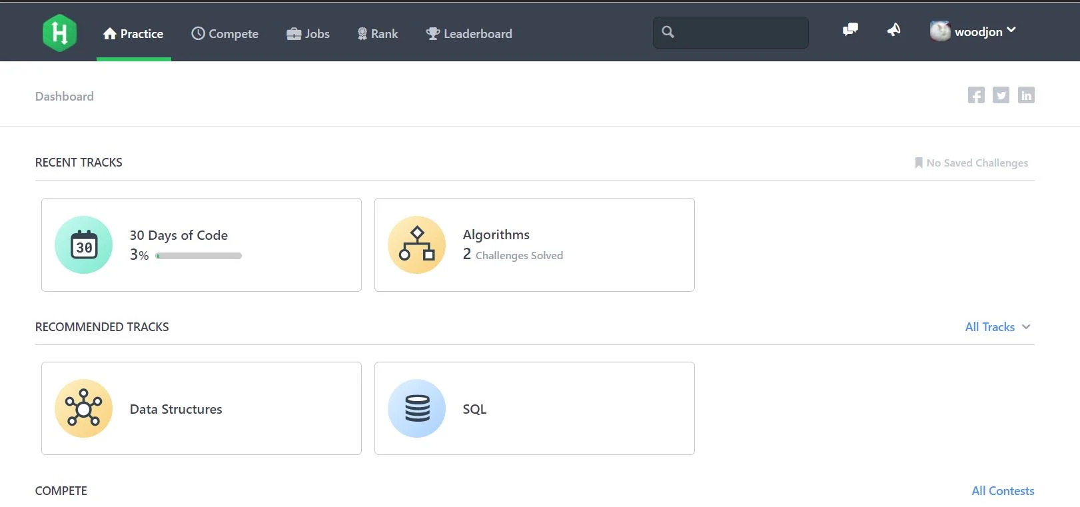Open the announcements megaphone icon
Screen dimensions: 1080x507
894,29
